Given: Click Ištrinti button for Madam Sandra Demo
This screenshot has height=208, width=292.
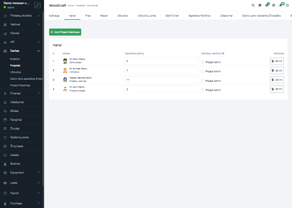Looking at the screenshot, I should (x=277, y=80).
